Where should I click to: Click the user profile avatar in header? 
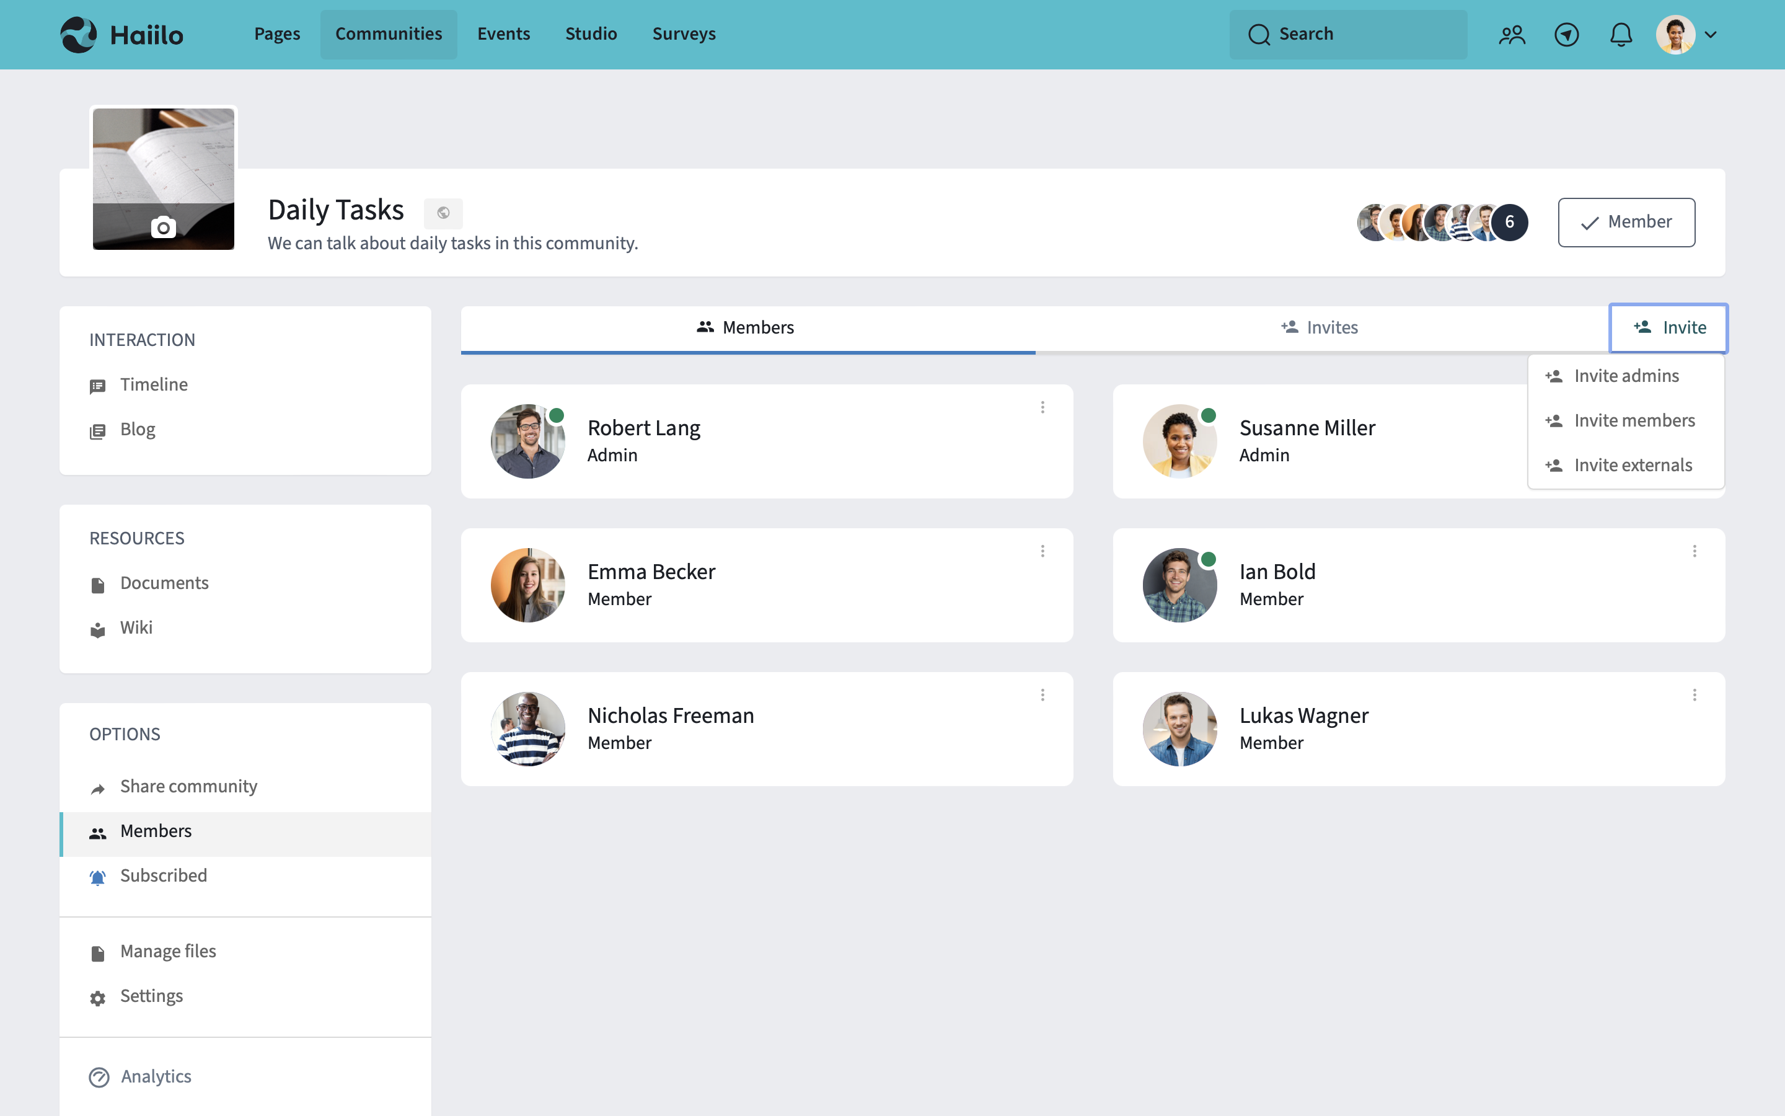click(1675, 35)
